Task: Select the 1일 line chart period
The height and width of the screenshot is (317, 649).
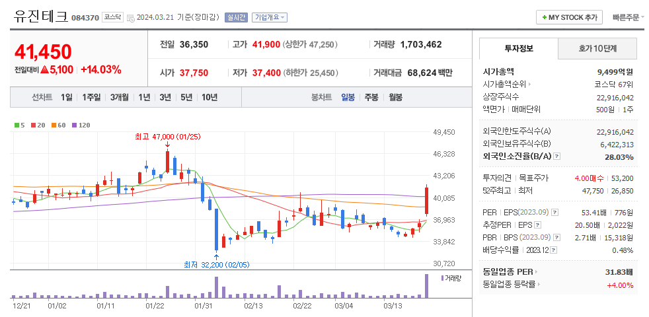Action: click(66, 98)
